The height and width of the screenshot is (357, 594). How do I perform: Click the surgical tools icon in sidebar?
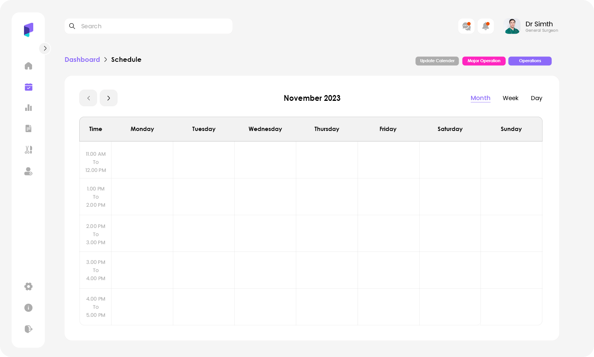coord(28,150)
